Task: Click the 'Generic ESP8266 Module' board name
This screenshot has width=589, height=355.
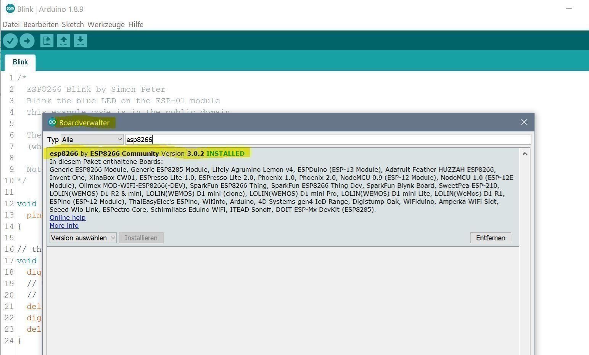Action: coord(89,170)
